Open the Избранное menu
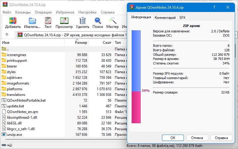This screenshot has width=238, height=149. (65, 12)
